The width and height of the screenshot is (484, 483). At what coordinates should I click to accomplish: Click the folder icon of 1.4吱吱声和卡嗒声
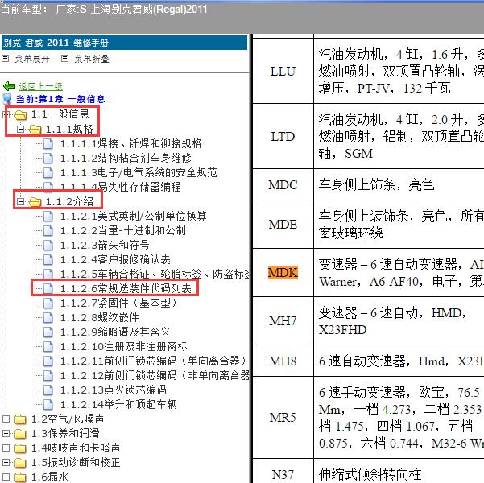21,448
